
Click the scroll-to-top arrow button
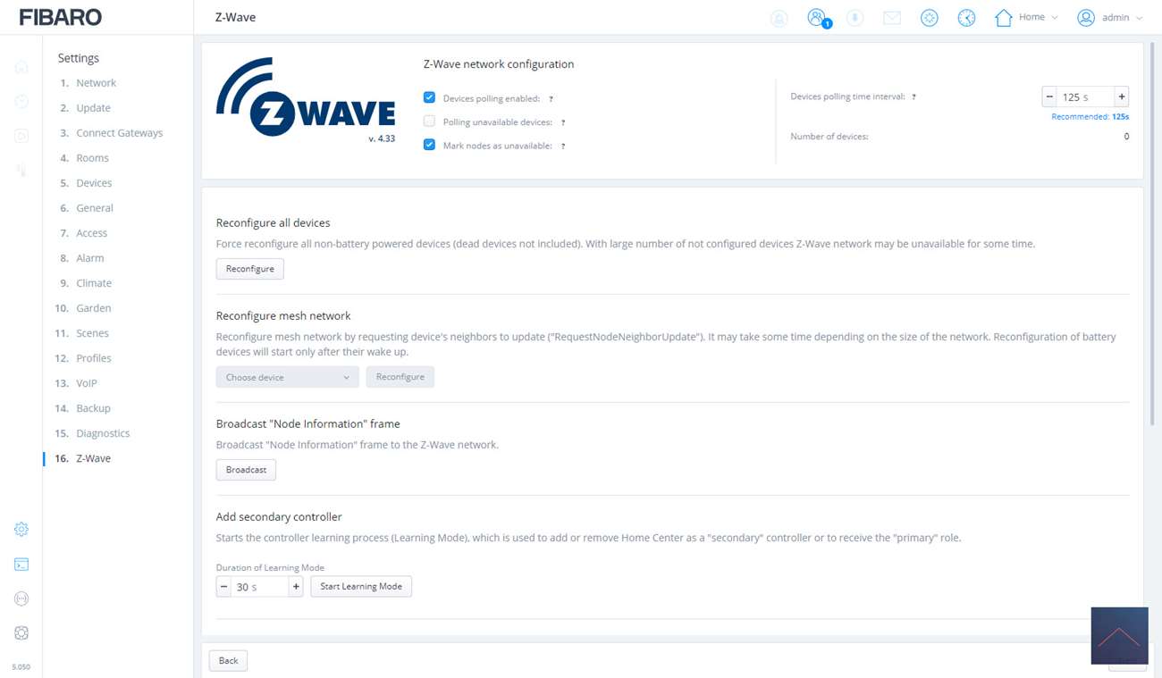coord(1119,636)
